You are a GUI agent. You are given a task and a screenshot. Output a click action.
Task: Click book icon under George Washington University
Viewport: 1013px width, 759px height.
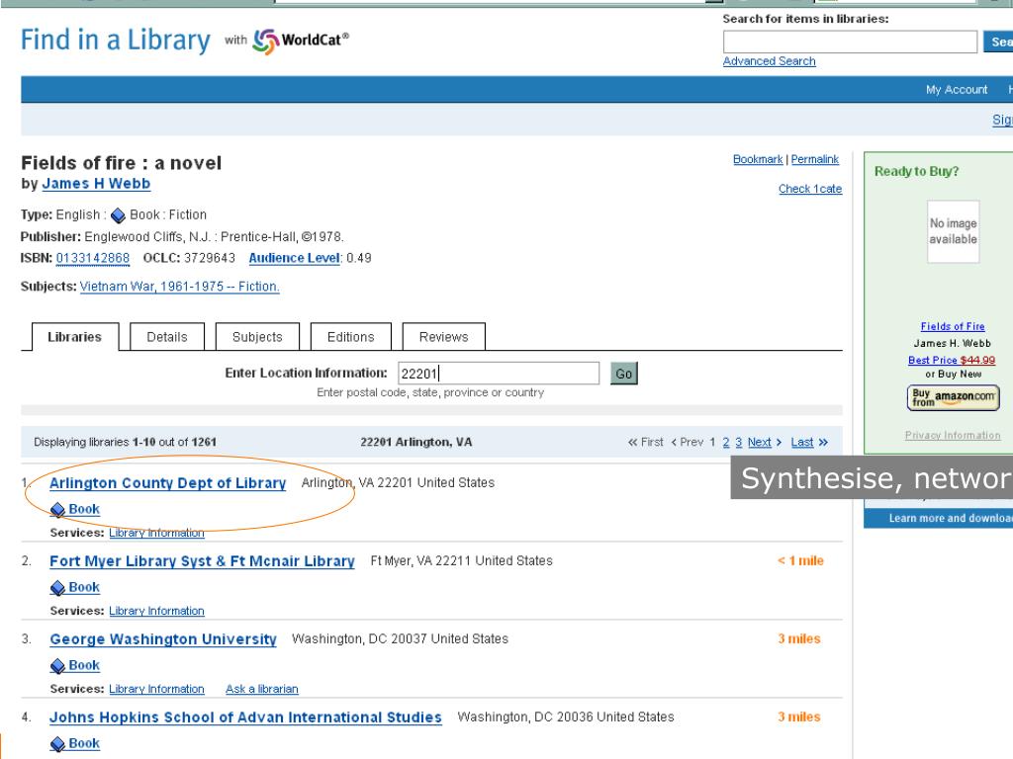[x=57, y=666]
